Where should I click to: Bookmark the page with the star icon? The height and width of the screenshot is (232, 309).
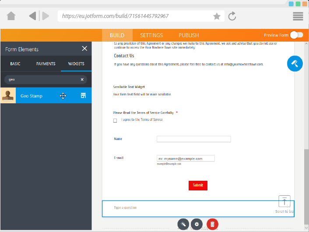[217, 16]
